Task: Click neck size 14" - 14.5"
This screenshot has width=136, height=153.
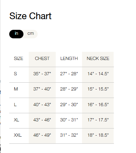Action: click(98, 74)
